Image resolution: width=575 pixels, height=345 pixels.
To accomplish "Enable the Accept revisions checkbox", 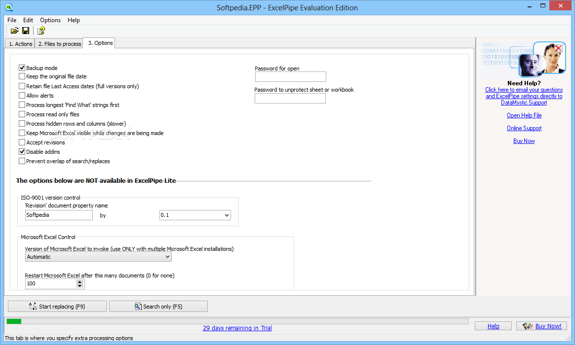I will [22, 142].
